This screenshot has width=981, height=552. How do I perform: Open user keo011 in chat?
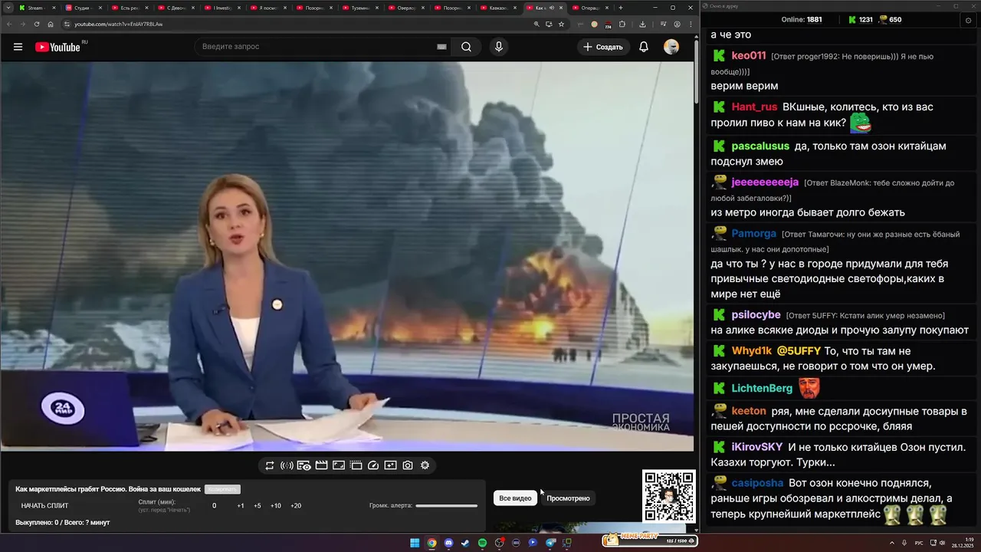[x=749, y=56]
